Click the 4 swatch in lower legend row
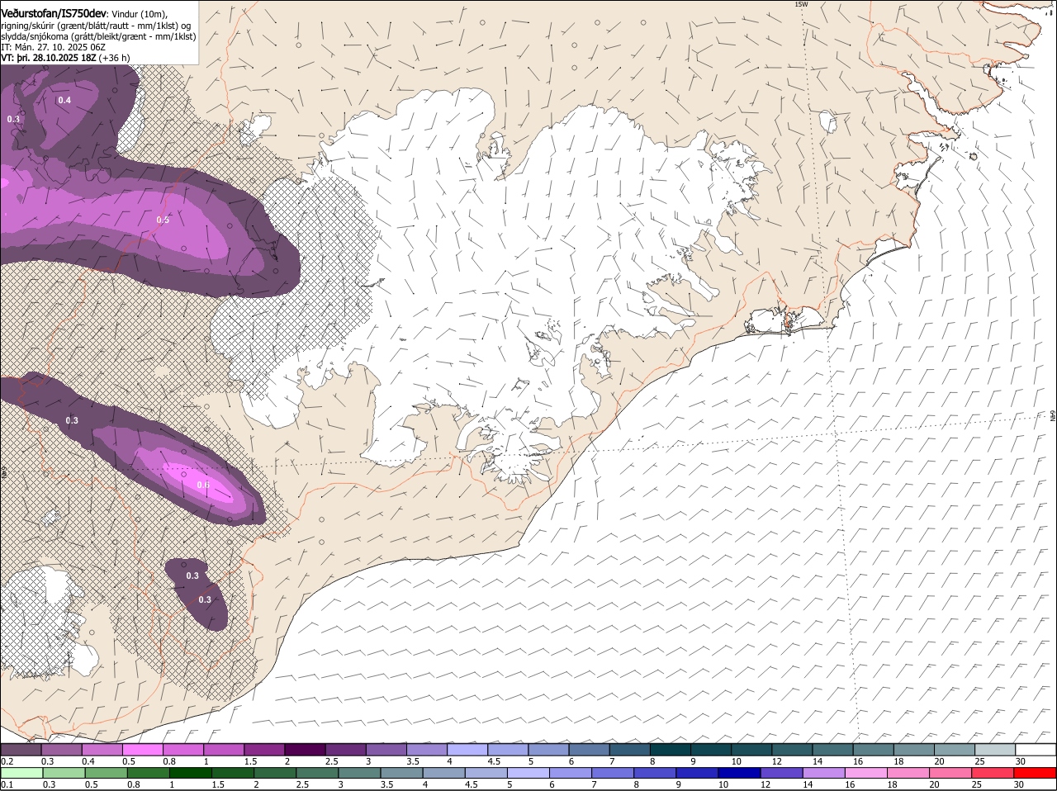Image resolution: width=1057 pixels, height=791 pixels. tap(446, 773)
